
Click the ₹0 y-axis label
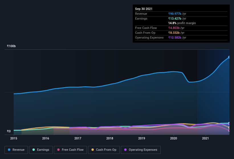point(9,131)
